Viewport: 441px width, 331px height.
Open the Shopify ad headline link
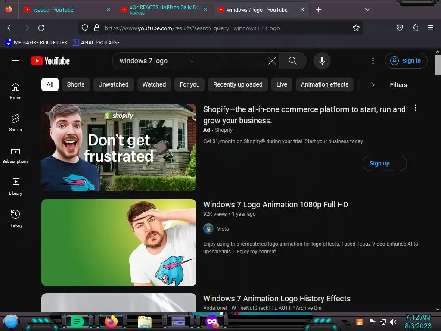tap(304, 115)
